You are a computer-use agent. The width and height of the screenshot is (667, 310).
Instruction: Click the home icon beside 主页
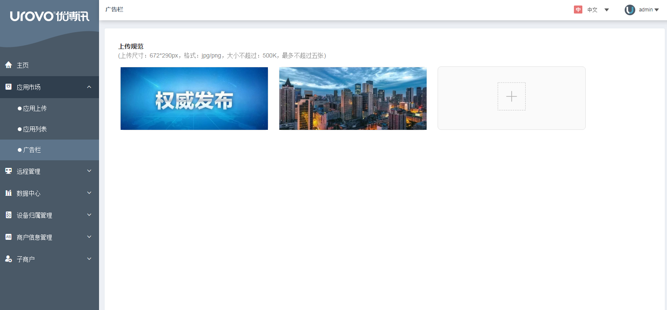pyautogui.click(x=8, y=65)
